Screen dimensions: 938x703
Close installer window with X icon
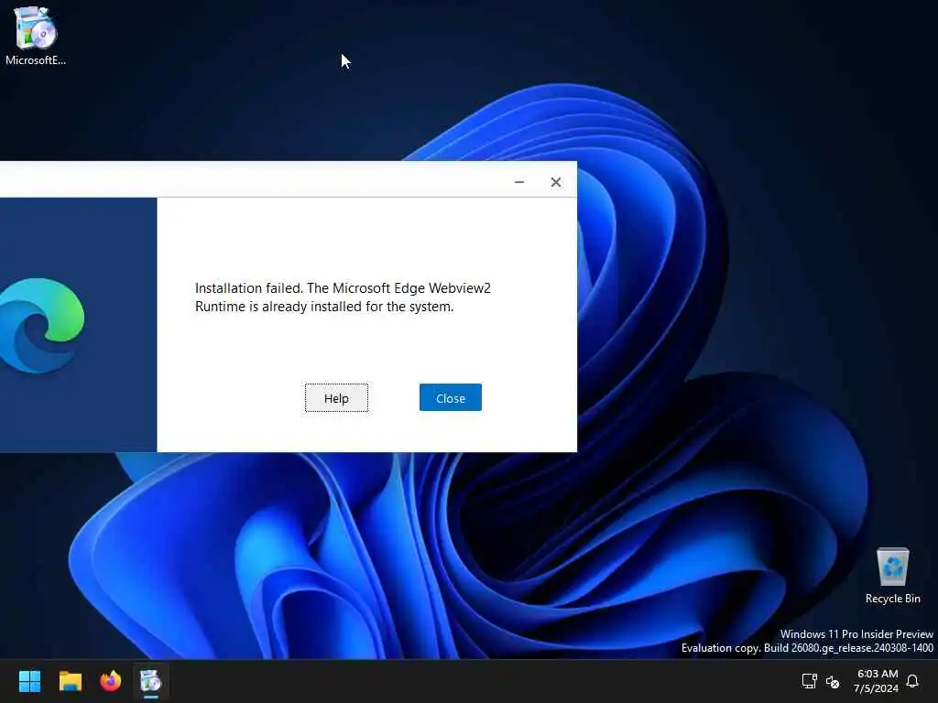point(556,182)
